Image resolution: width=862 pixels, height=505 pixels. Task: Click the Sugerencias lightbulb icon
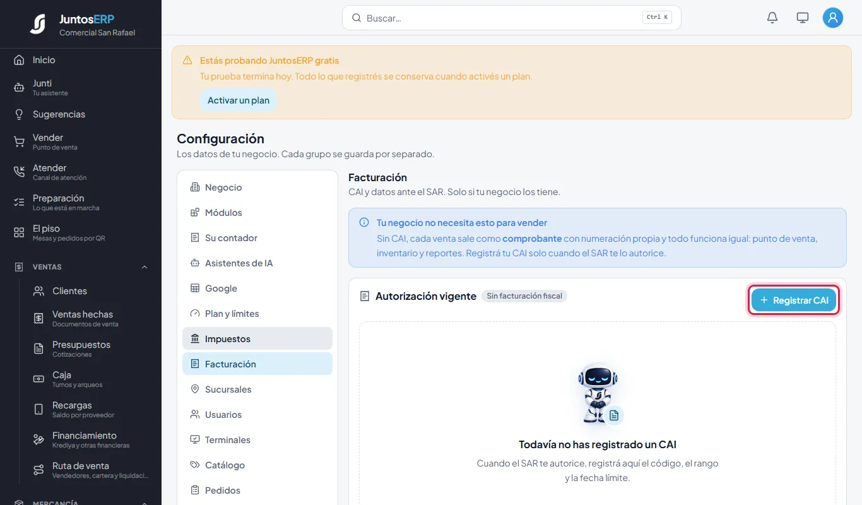point(19,114)
